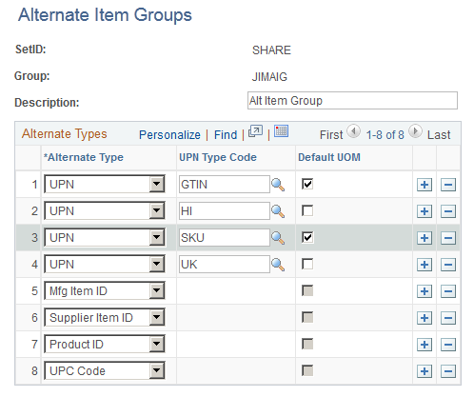Go to Last rows link

439,135
